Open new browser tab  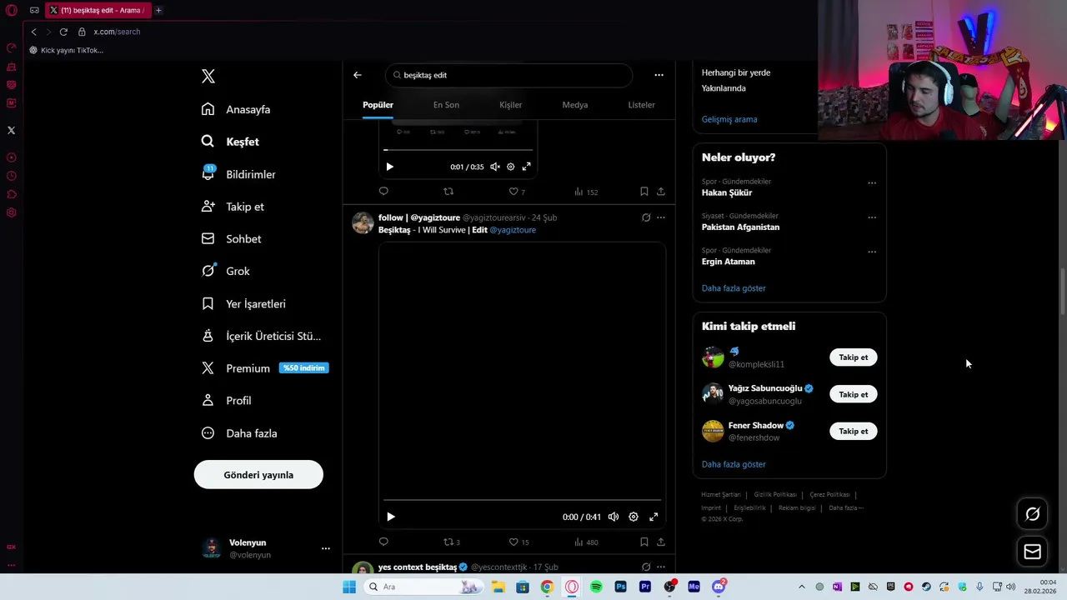(x=158, y=10)
